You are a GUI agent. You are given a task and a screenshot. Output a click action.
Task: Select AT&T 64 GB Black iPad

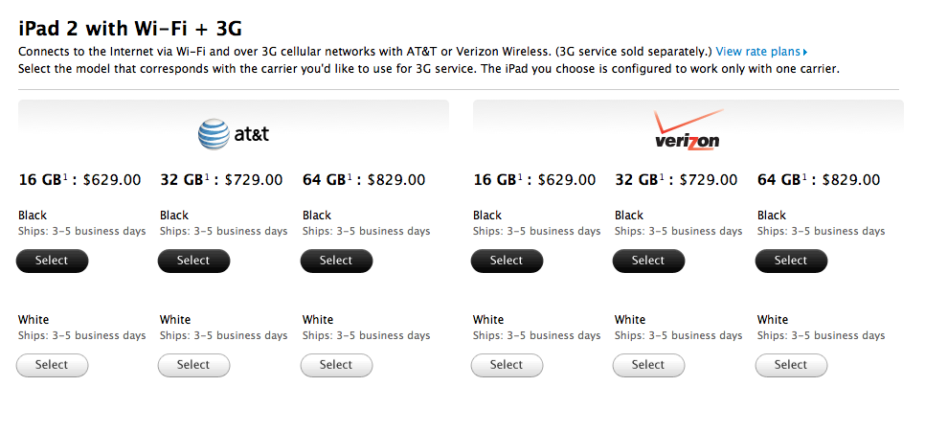[x=336, y=261]
